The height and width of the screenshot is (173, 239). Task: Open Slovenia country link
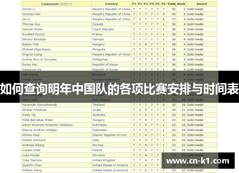pos(98,155)
